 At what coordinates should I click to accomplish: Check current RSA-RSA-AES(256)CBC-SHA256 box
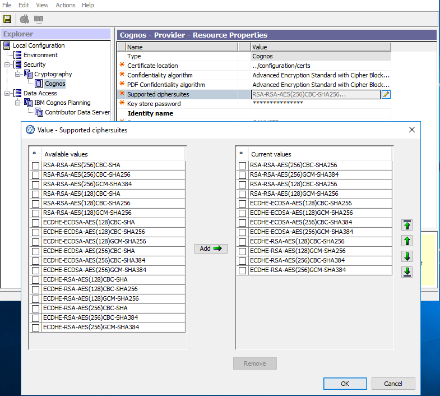pyautogui.click(x=243, y=165)
